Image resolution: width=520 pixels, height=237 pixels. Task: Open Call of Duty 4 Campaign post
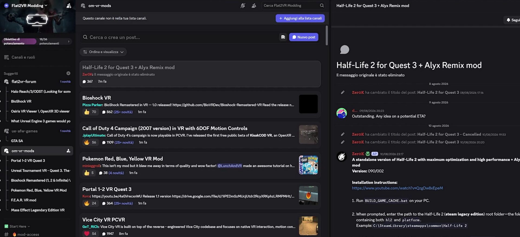pos(200,135)
